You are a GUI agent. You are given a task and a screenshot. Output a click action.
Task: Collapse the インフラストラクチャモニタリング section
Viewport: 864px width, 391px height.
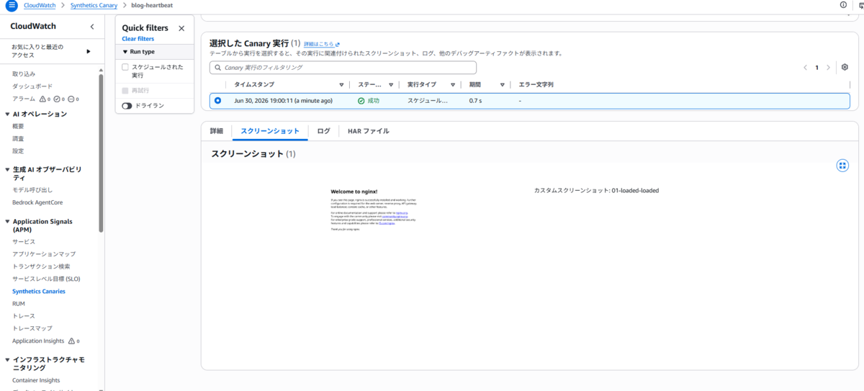point(8,359)
